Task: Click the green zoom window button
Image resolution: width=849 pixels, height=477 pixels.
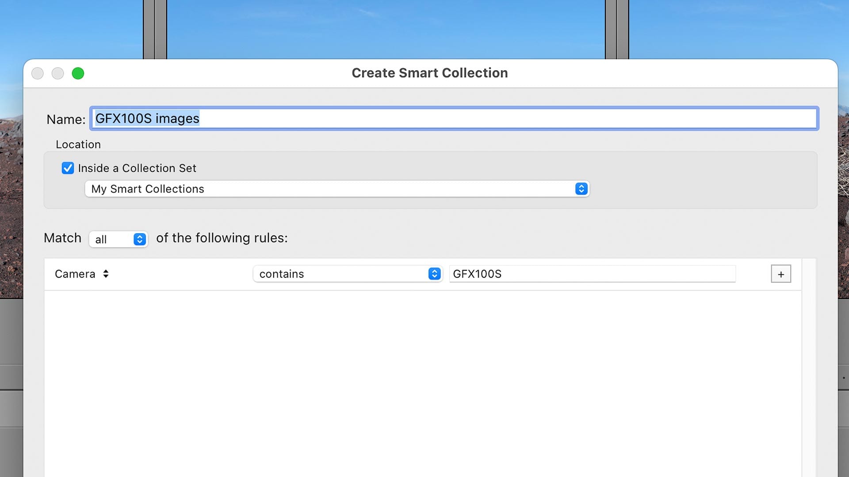Action: click(x=78, y=73)
